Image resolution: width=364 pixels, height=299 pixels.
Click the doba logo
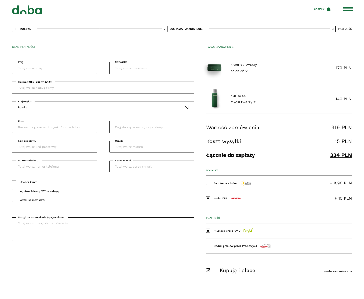click(27, 10)
